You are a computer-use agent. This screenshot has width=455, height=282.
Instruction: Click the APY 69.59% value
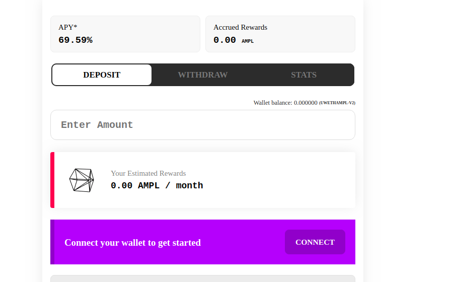(75, 40)
